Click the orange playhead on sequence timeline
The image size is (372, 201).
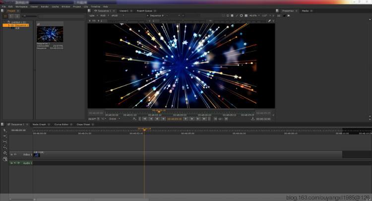(144, 130)
